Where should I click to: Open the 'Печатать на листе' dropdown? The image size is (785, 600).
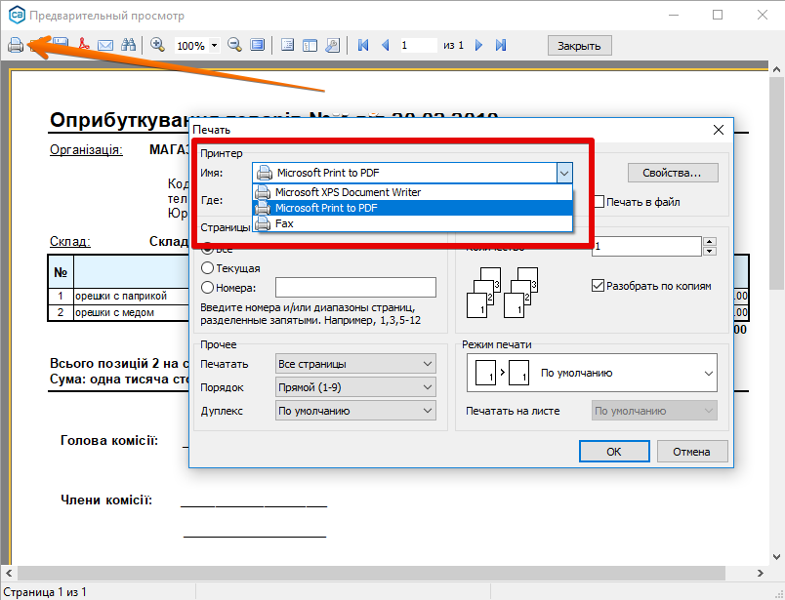click(x=654, y=411)
